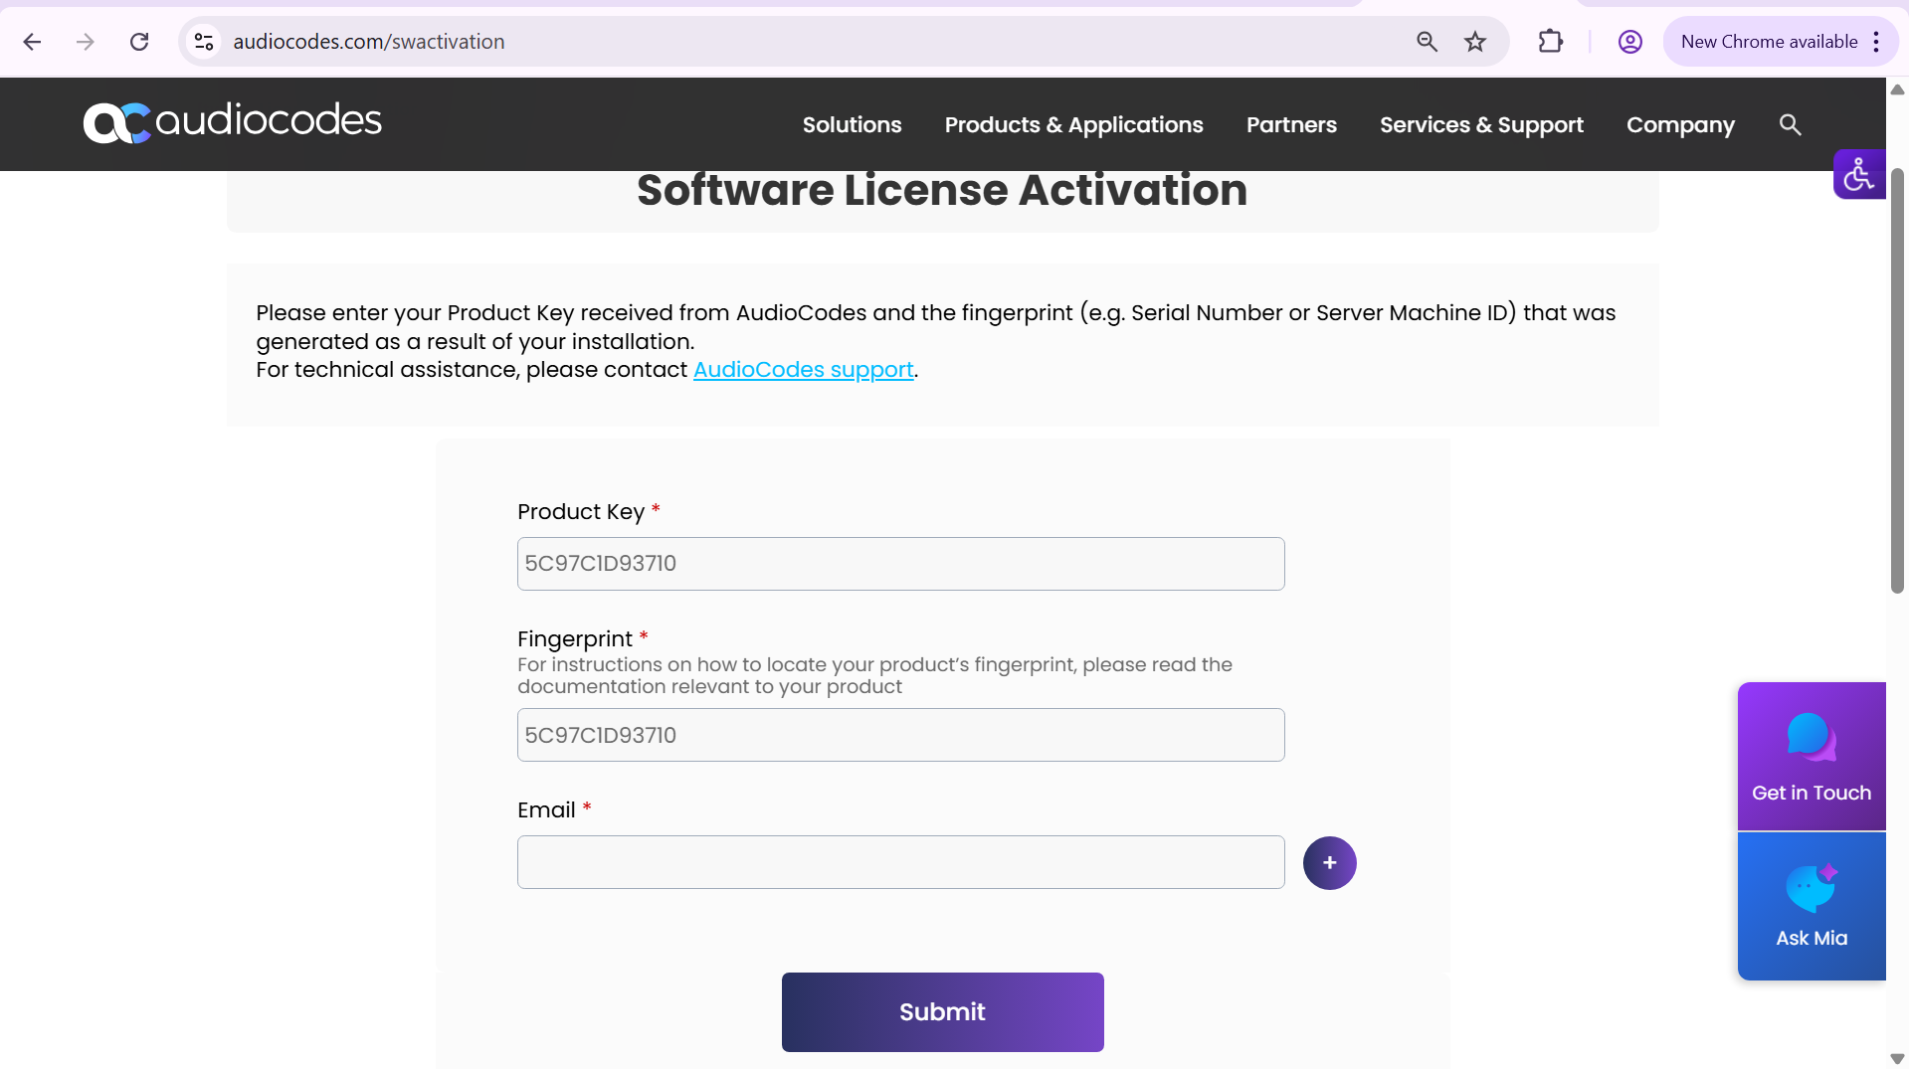Screen dimensions: 1909x1069
Task: Click the Product Key input field
Action: [x=900, y=564]
